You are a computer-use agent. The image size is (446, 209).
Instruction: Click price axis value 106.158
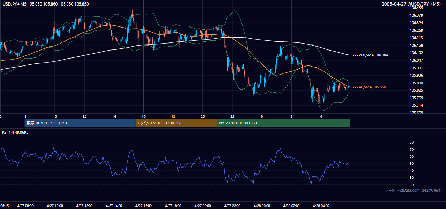[416, 45]
